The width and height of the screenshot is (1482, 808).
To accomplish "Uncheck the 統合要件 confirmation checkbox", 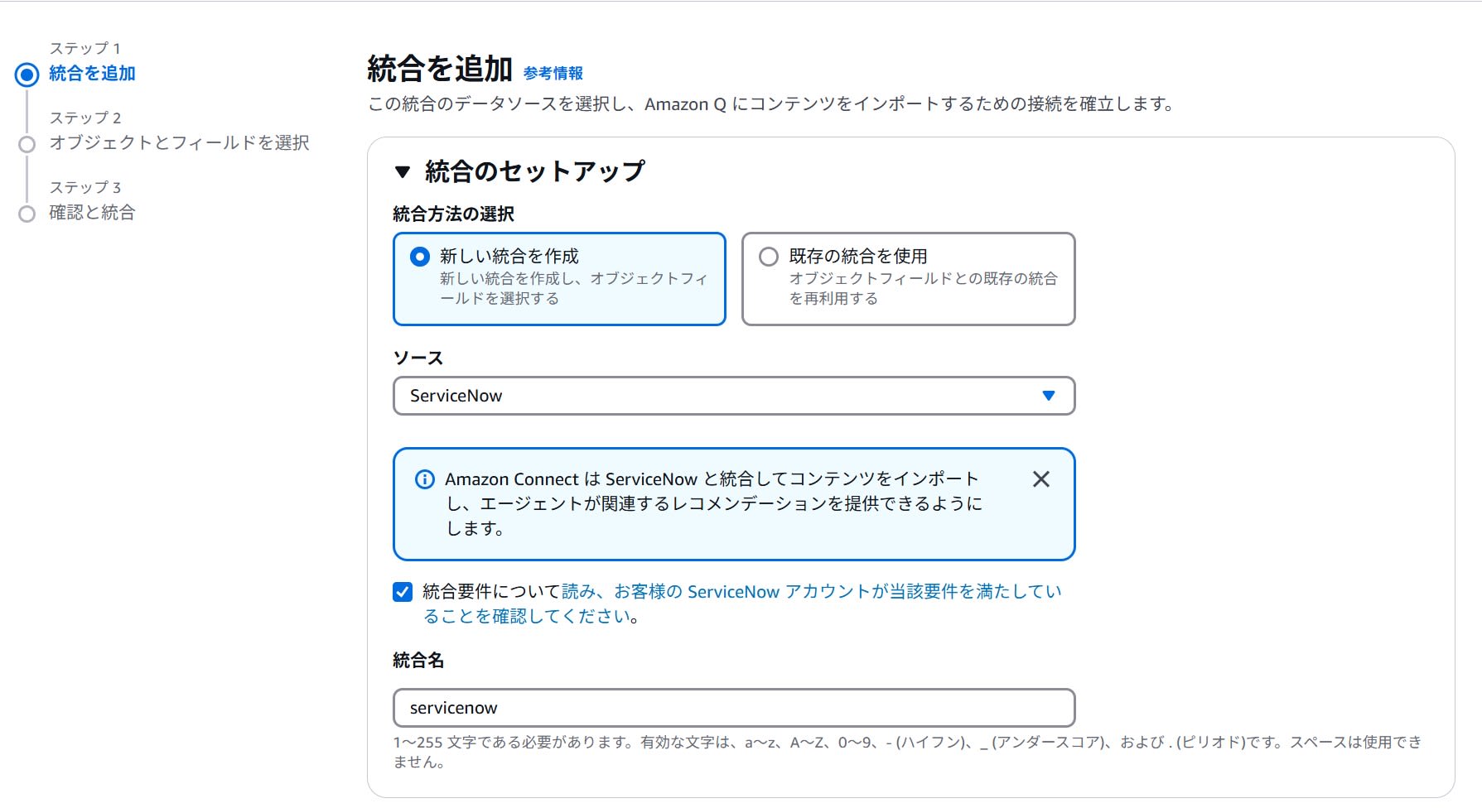I will [403, 592].
